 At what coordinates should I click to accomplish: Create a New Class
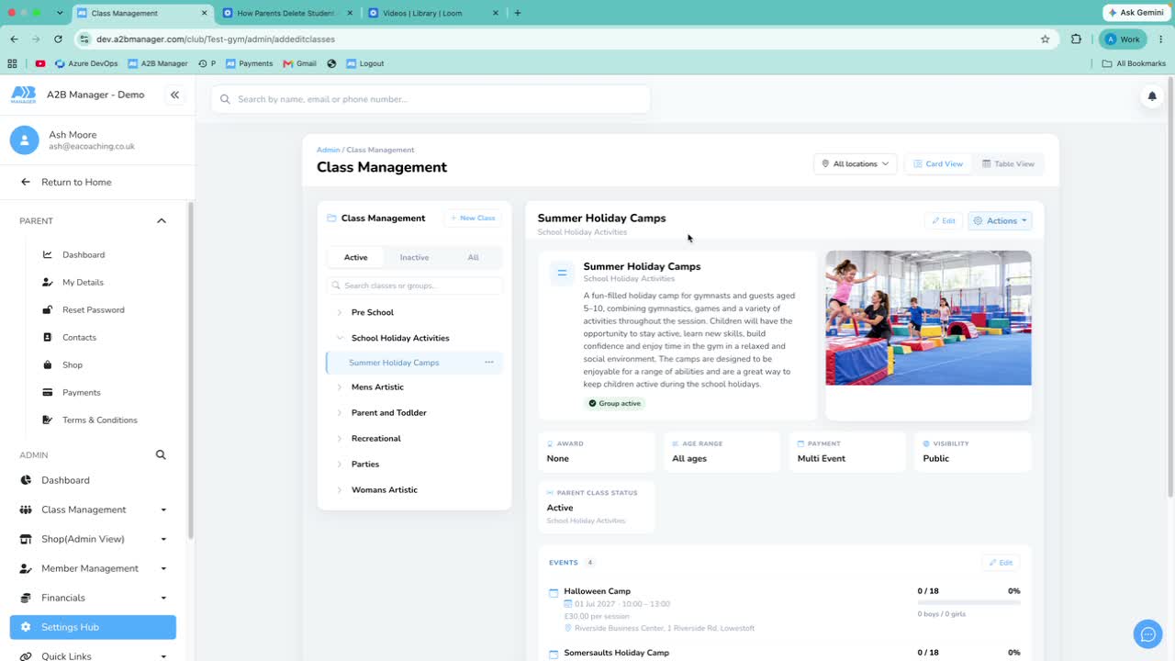[x=473, y=218]
